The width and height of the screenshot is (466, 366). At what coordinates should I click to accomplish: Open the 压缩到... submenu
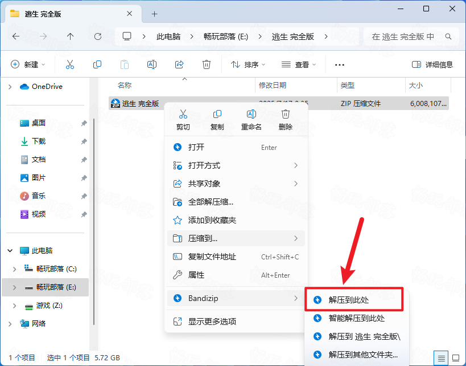click(236, 238)
